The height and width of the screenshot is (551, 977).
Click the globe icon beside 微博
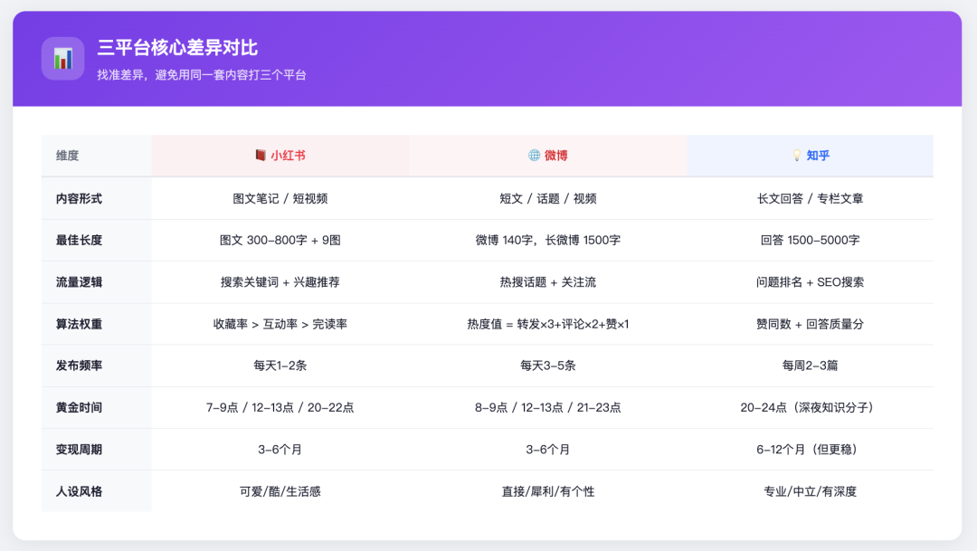(x=534, y=156)
